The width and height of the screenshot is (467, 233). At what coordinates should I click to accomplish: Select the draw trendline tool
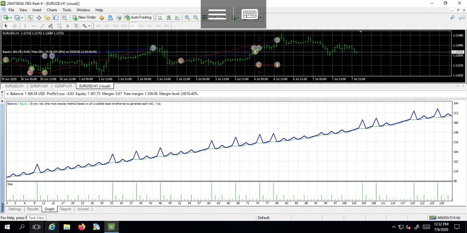coord(42,26)
